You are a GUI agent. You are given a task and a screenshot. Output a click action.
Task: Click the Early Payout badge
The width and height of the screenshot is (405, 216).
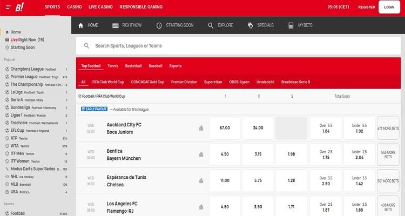tap(94, 109)
